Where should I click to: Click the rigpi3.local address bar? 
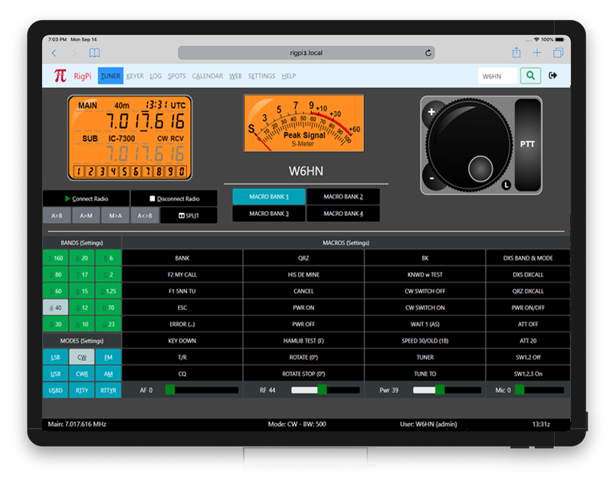pyautogui.click(x=306, y=53)
